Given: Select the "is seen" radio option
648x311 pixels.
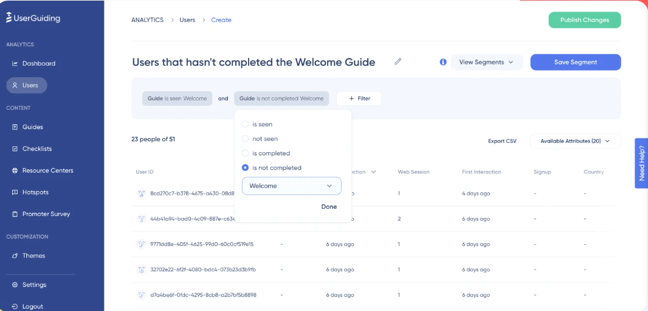Looking at the screenshot, I should click(246, 124).
